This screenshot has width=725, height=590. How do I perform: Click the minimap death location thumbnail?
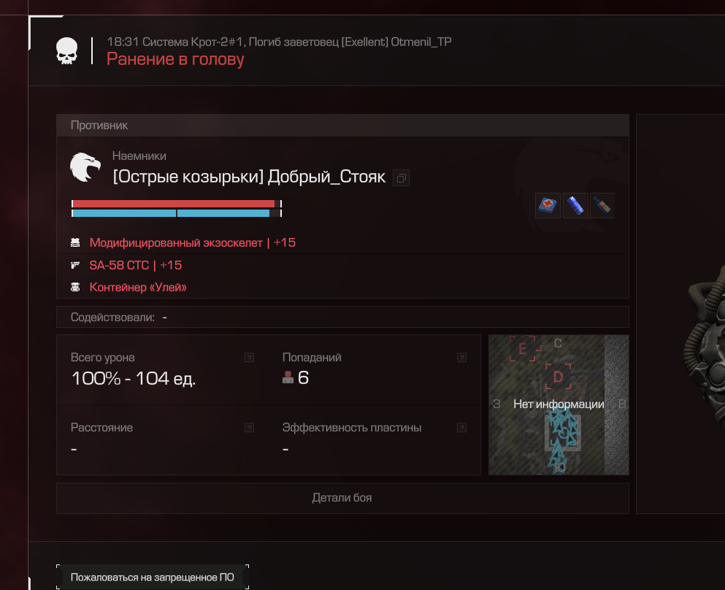[x=559, y=405]
